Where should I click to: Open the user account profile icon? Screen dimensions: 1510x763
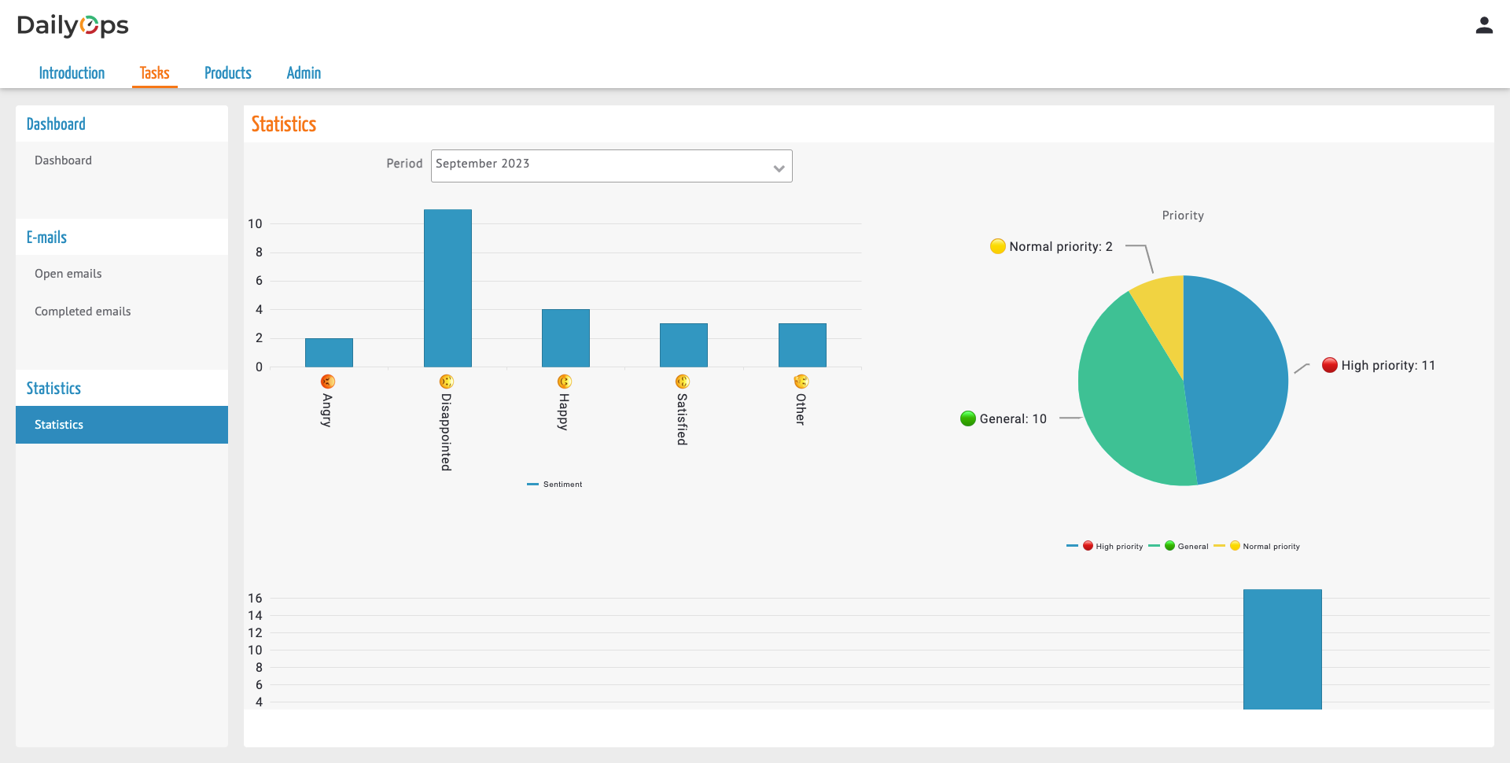pos(1483,26)
